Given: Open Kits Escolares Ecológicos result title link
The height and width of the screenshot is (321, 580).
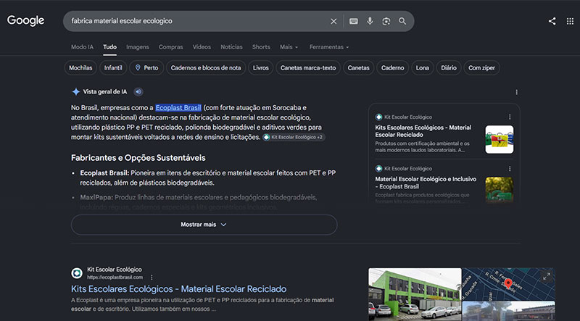Looking at the screenshot, I should 178,289.
